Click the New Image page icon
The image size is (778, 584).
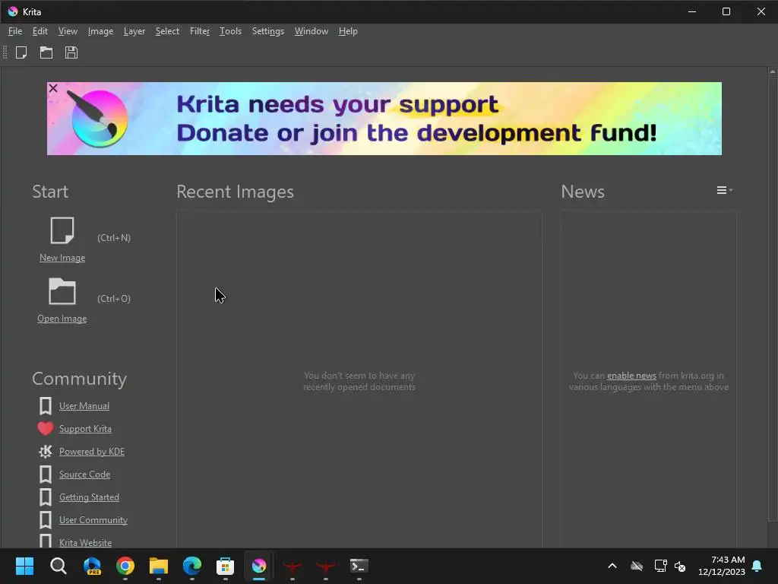62,230
